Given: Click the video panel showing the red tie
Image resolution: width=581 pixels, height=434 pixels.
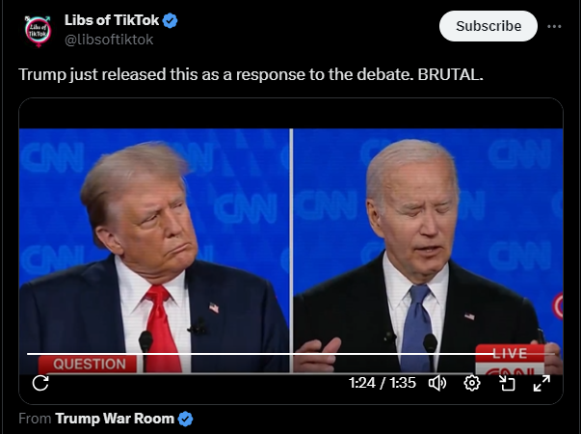Looking at the screenshot, I should tap(154, 251).
